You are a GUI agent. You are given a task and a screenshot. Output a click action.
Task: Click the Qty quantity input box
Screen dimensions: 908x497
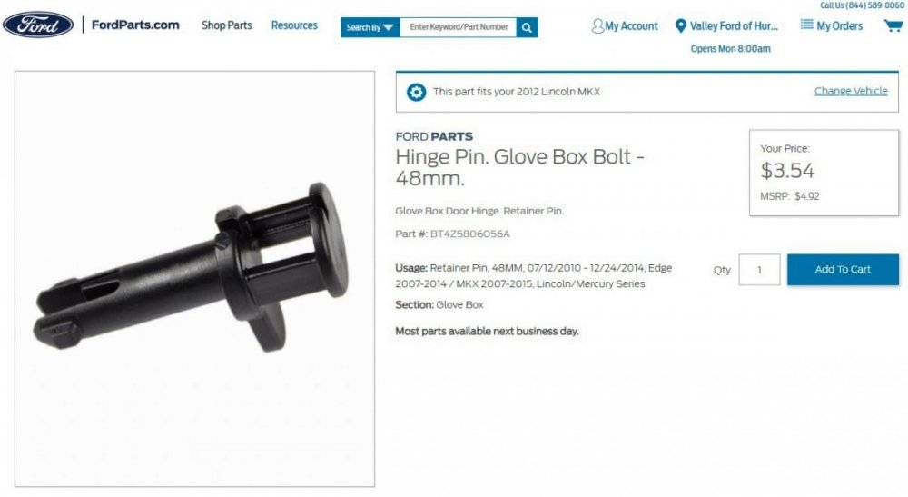[x=759, y=269]
